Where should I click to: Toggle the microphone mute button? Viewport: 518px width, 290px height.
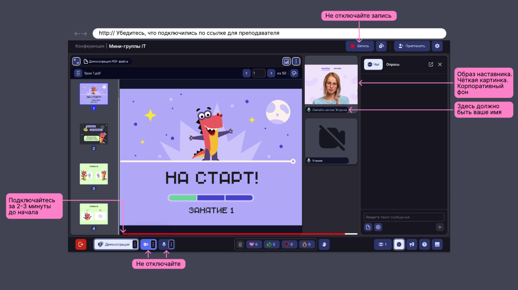click(164, 244)
